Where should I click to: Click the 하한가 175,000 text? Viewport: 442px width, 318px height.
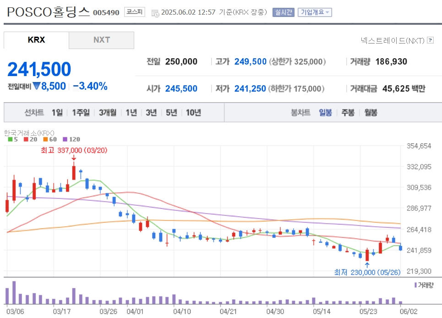tap(296, 88)
